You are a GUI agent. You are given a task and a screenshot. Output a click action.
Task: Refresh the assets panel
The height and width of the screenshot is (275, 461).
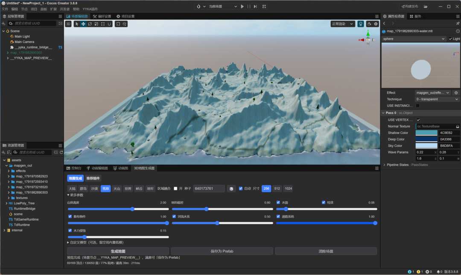[x=61, y=152]
